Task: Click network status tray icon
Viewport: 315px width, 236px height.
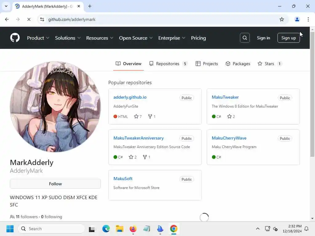Action: pyautogui.click(x=267, y=229)
